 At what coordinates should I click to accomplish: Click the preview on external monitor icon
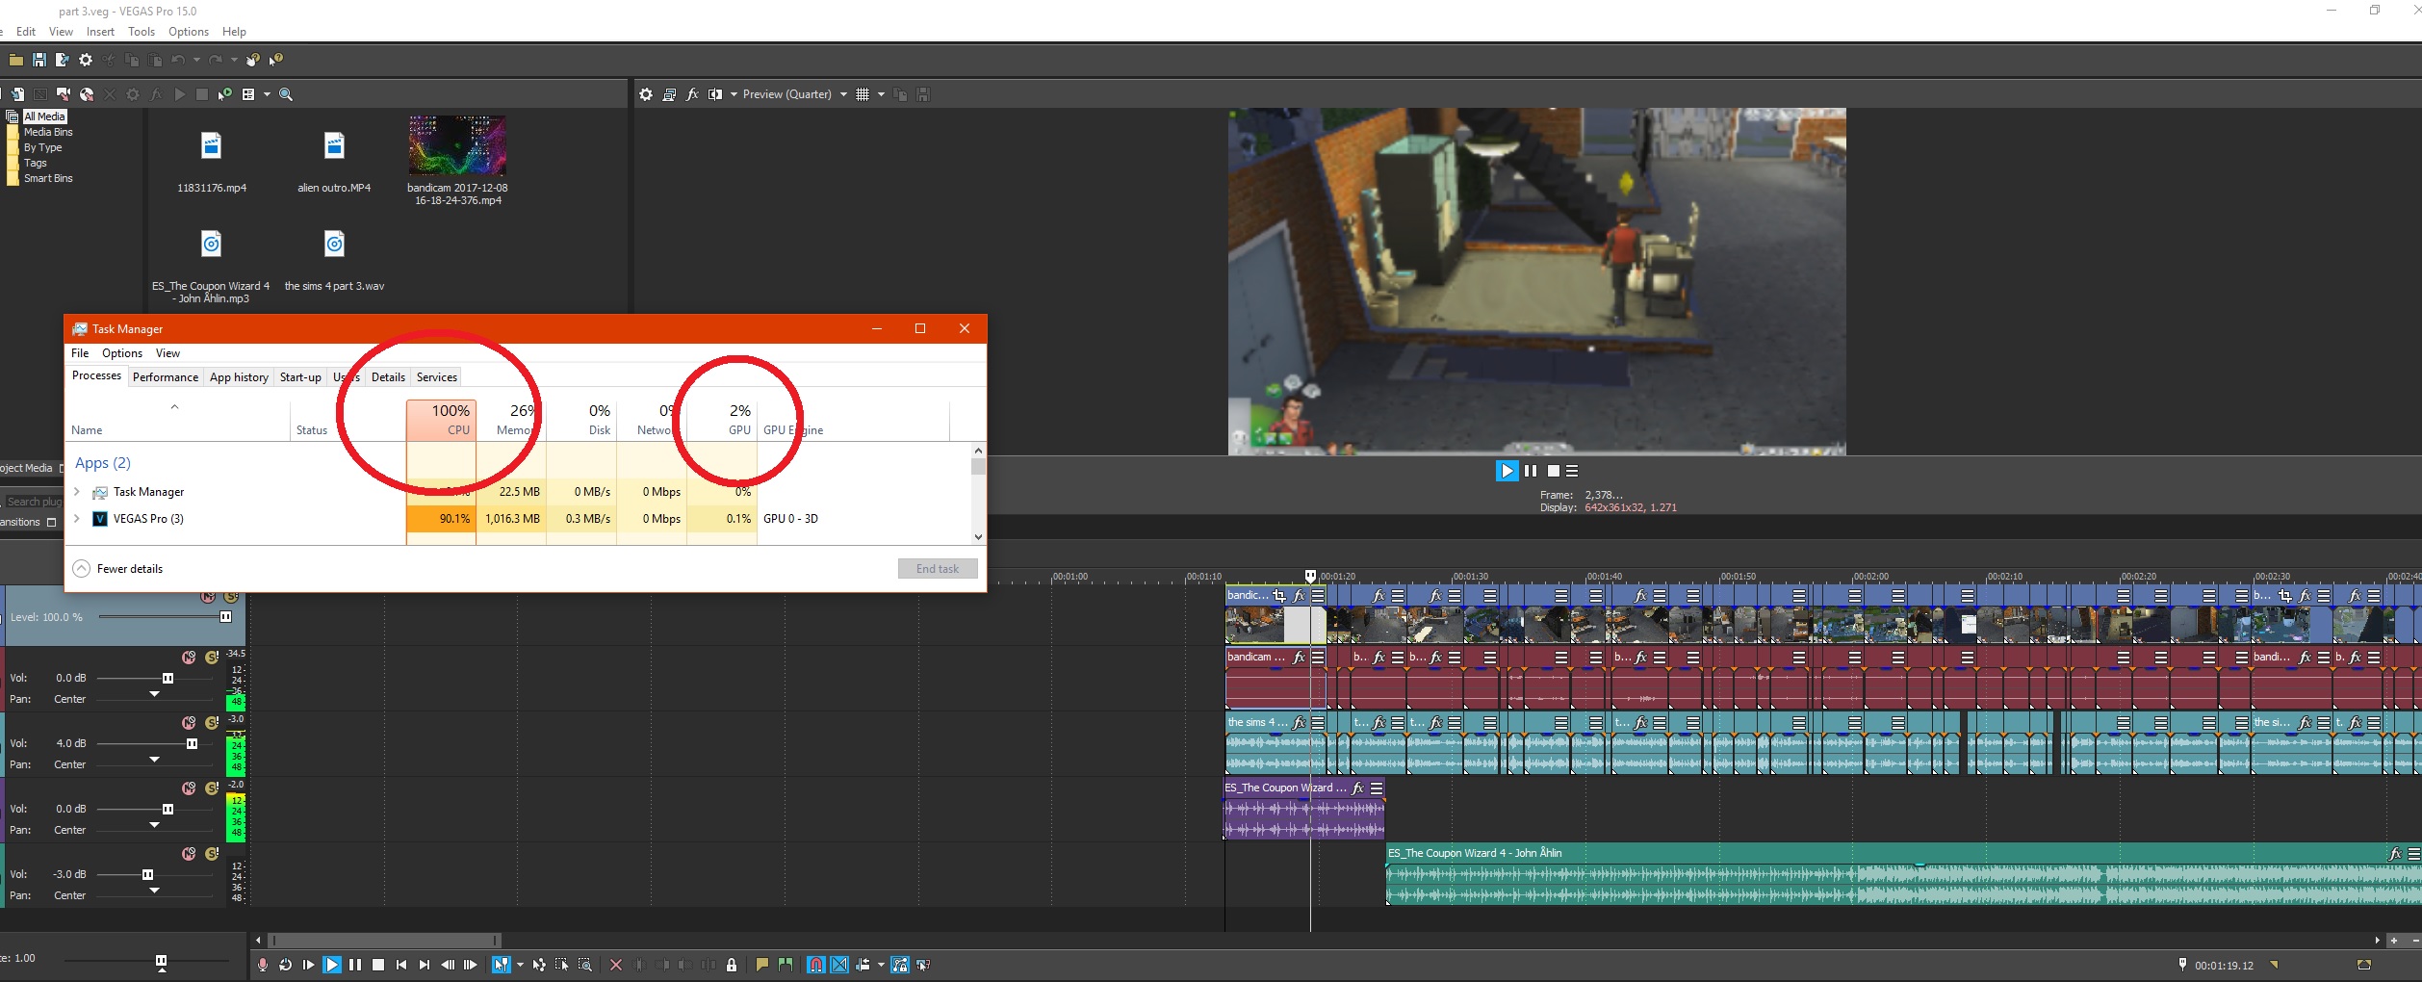[x=669, y=94]
